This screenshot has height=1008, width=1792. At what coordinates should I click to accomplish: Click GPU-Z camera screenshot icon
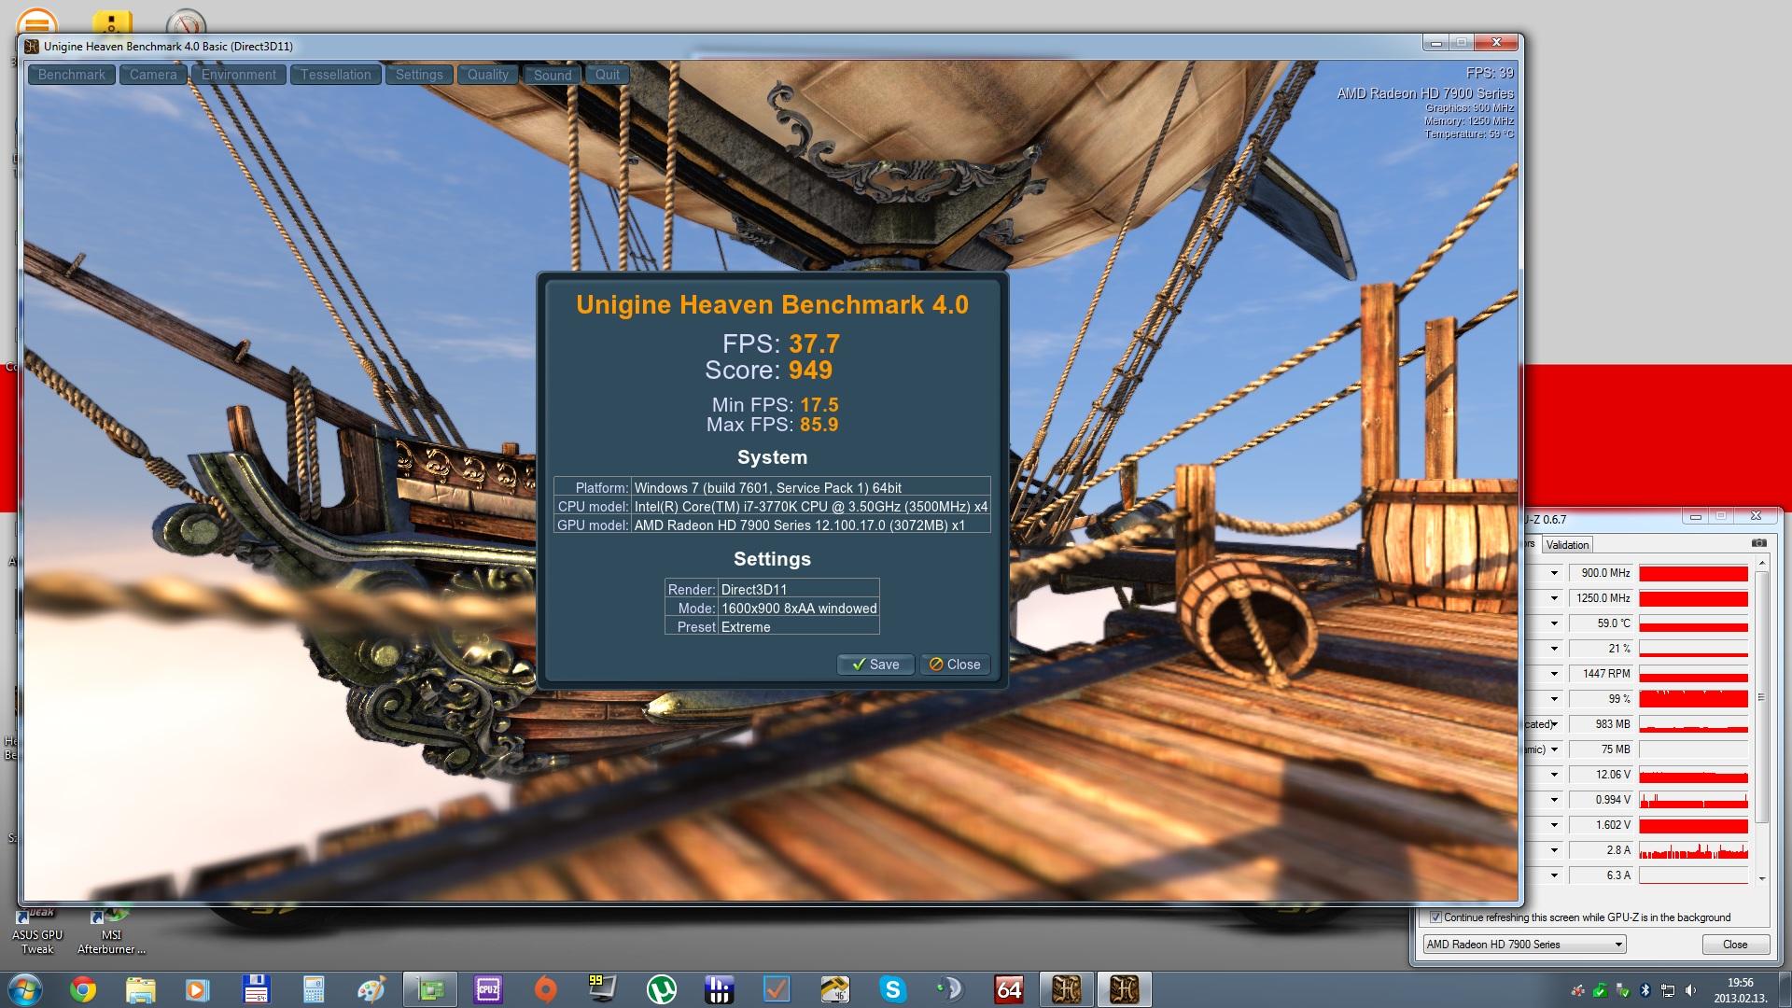pos(1758,543)
